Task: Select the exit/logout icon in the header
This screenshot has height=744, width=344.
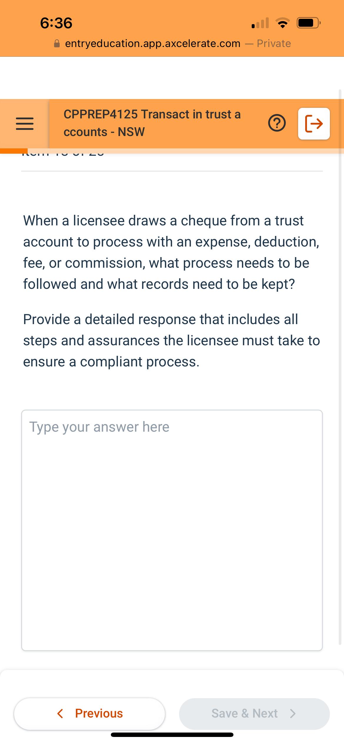Action: point(314,124)
